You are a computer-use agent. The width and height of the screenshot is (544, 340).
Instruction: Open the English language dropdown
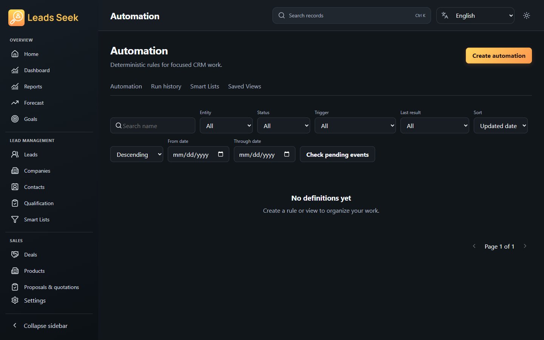[475, 15]
